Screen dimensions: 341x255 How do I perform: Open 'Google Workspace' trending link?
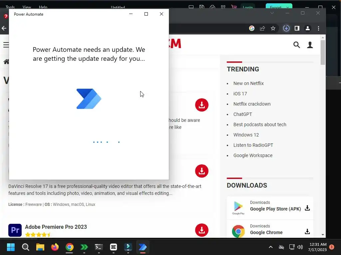(253, 155)
